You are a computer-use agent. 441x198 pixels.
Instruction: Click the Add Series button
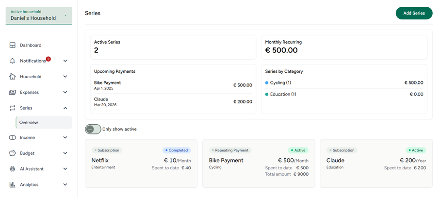click(x=413, y=13)
